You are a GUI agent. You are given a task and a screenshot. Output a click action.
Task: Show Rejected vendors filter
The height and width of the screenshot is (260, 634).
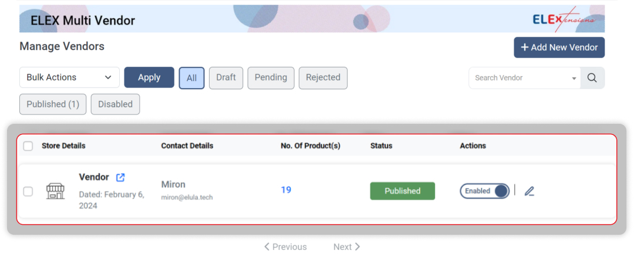pyautogui.click(x=323, y=77)
